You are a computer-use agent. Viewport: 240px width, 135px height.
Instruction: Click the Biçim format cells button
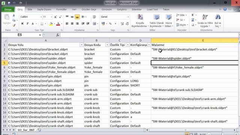point(182,25)
